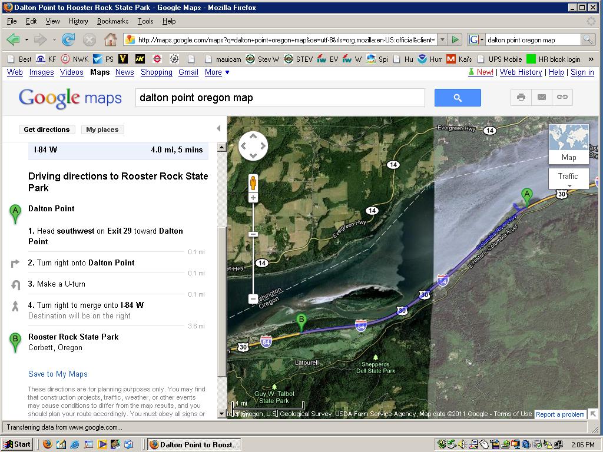
Task: Switch to Map view using the Map thumbnail
Action: (568, 144)
